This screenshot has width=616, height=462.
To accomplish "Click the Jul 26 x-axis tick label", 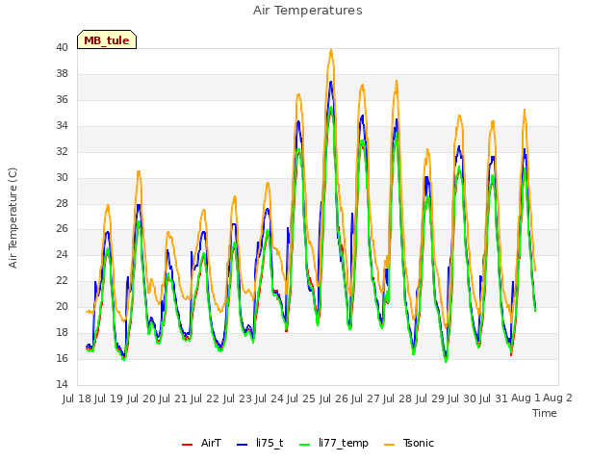I will click(334, 398).
